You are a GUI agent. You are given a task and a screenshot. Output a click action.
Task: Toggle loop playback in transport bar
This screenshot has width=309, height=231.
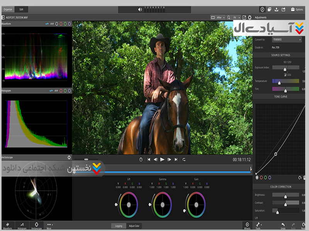184,159
